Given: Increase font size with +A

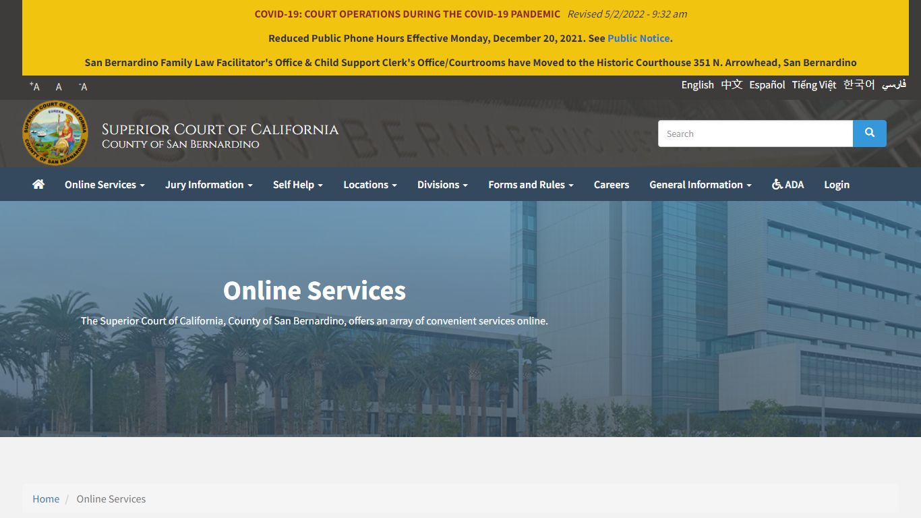Looking at the screenshot, I should click(x=34, y=86).
